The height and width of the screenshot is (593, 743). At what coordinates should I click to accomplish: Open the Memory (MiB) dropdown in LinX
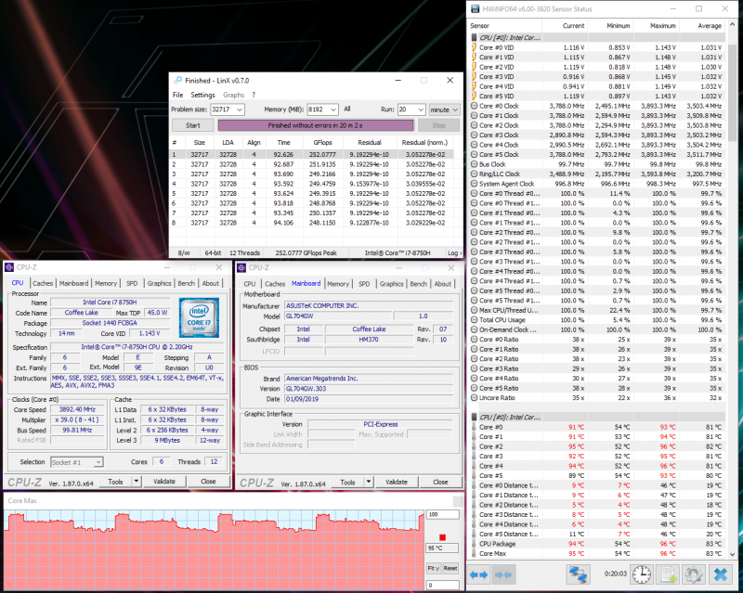332,109
